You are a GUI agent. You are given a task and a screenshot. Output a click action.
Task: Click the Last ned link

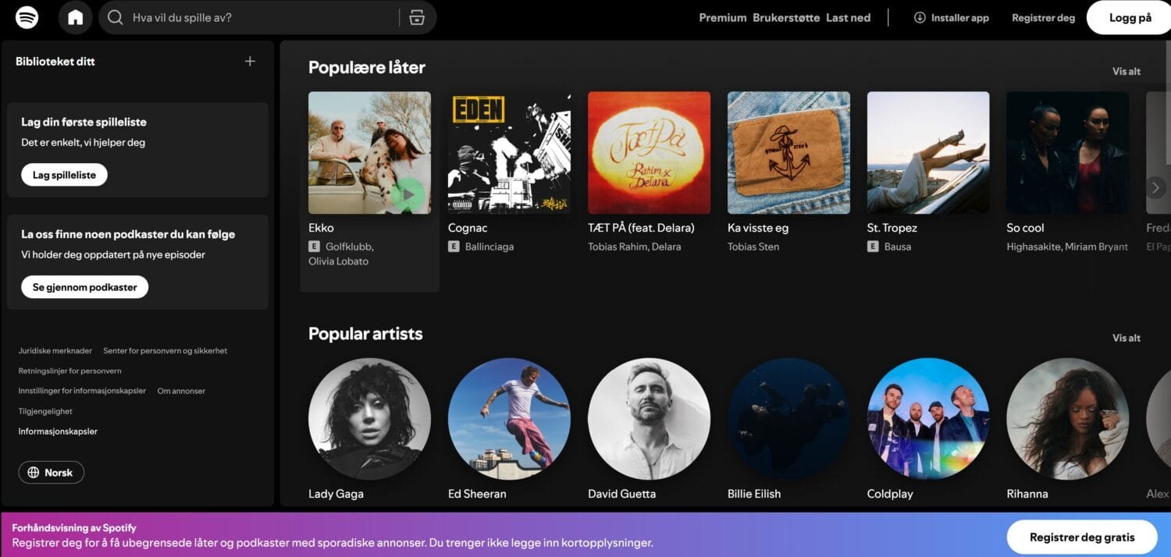click(848, 18)
